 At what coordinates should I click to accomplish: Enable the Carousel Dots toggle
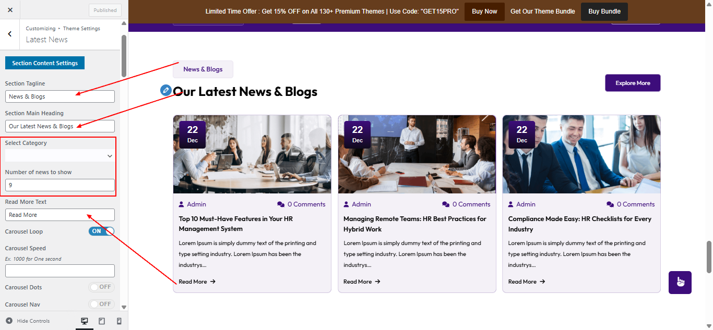pos(101,287)
